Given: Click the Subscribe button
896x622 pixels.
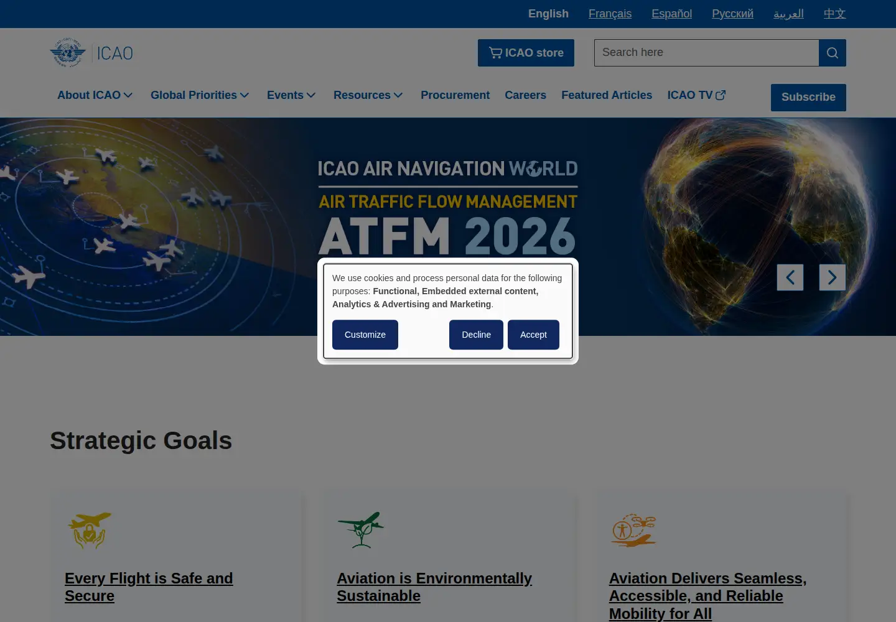Looking at the screenshot, I should coord(808,98).
